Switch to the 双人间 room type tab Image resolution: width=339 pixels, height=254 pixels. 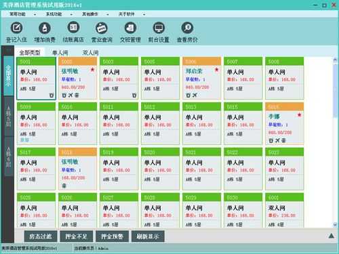coord(90,53)
